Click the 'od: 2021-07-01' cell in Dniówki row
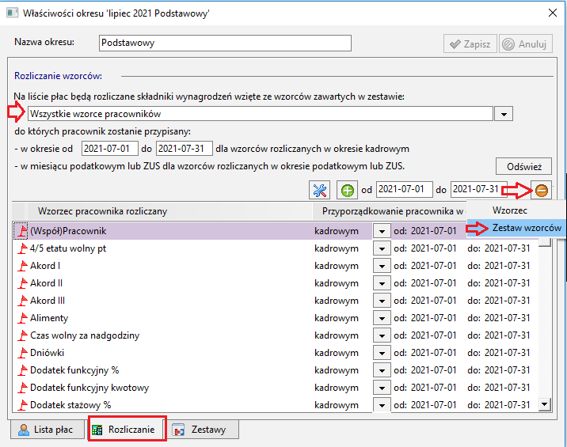 (425, 353)
